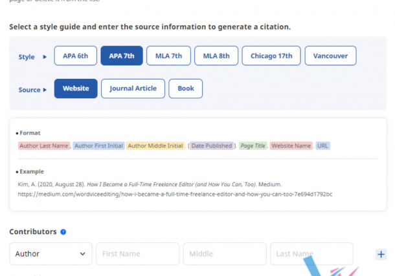Open the Author contributor type dropdown
The image size is (395, 276).
point(51,254)
